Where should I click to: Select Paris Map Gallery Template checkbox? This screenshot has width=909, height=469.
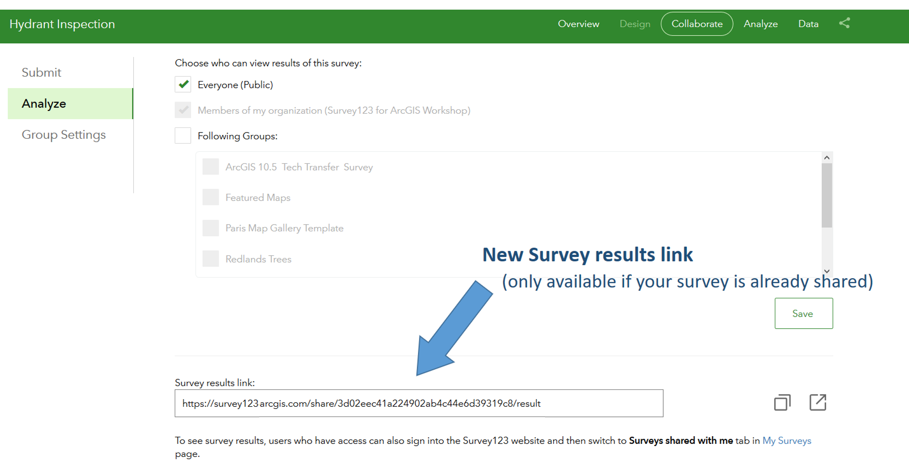(210, 228)
